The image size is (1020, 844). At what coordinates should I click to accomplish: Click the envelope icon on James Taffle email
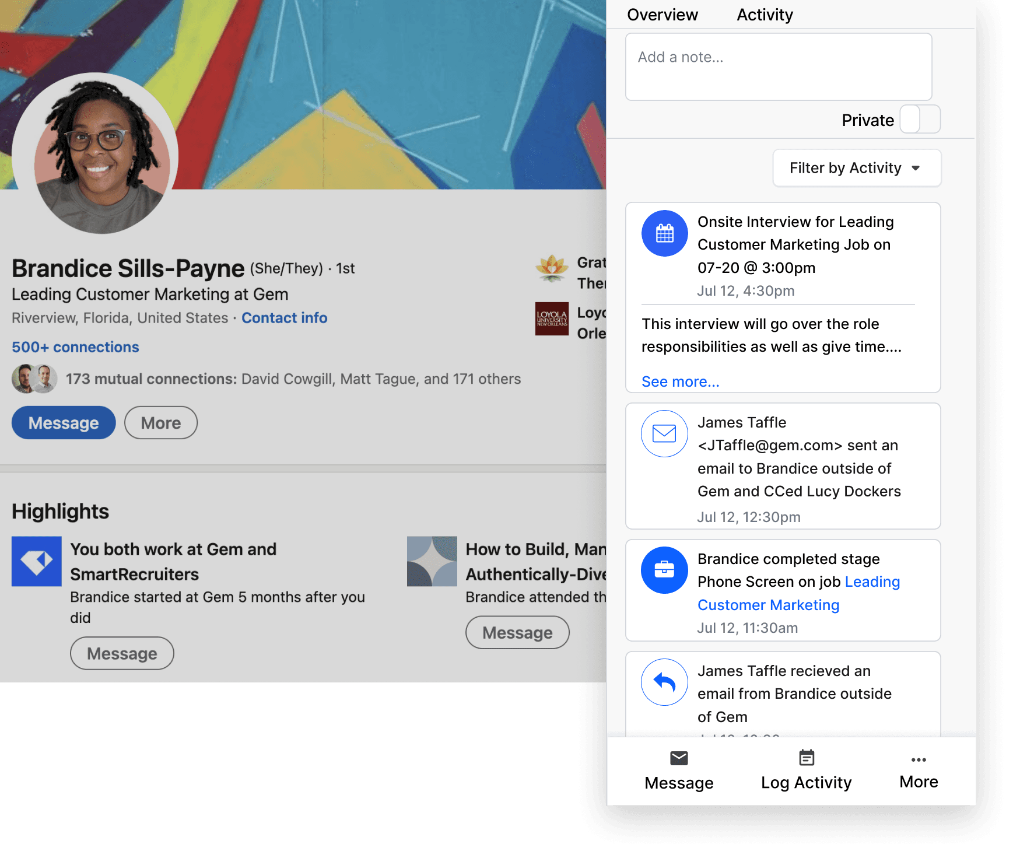point(664,433)
